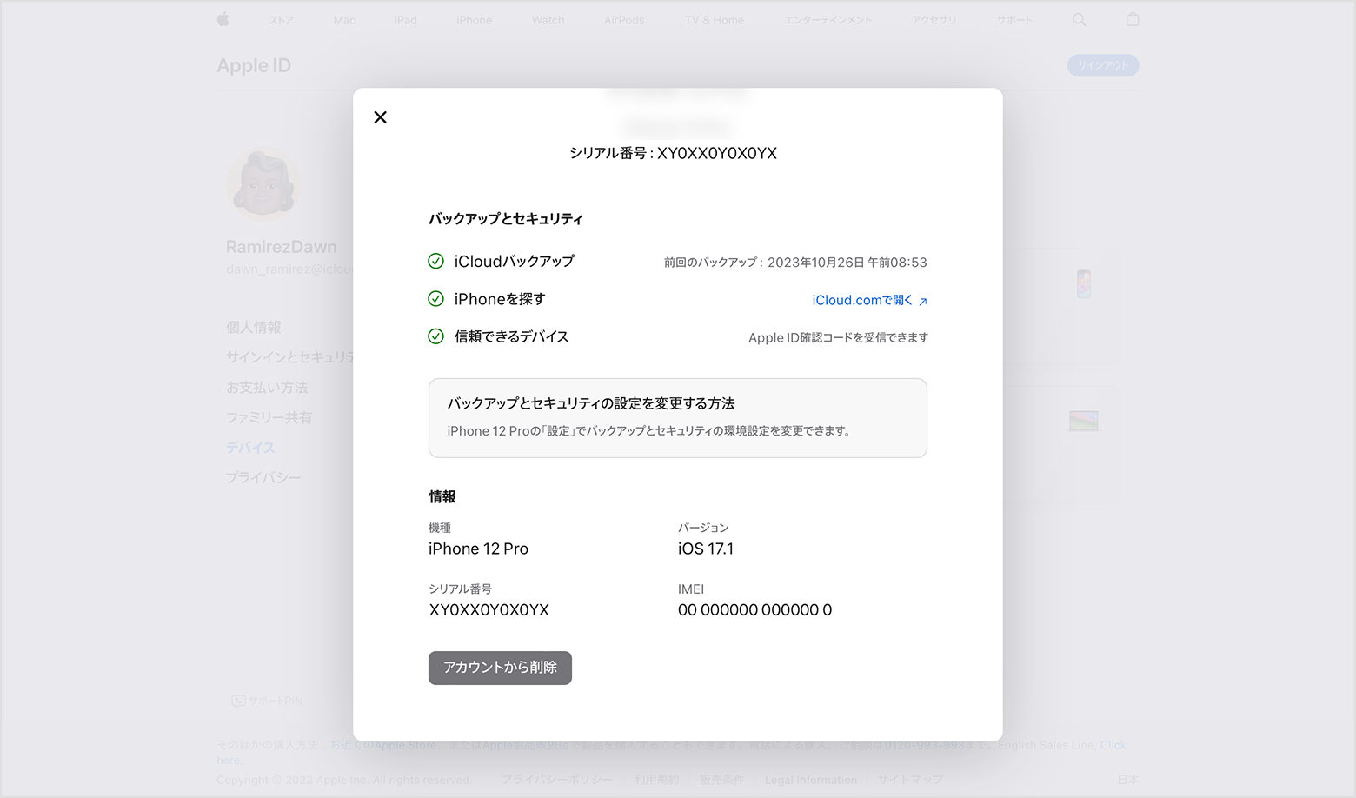Screen dimensions: 1356x798
Task: Click the Apple logo in navigation bar
Action: point(223,19)
